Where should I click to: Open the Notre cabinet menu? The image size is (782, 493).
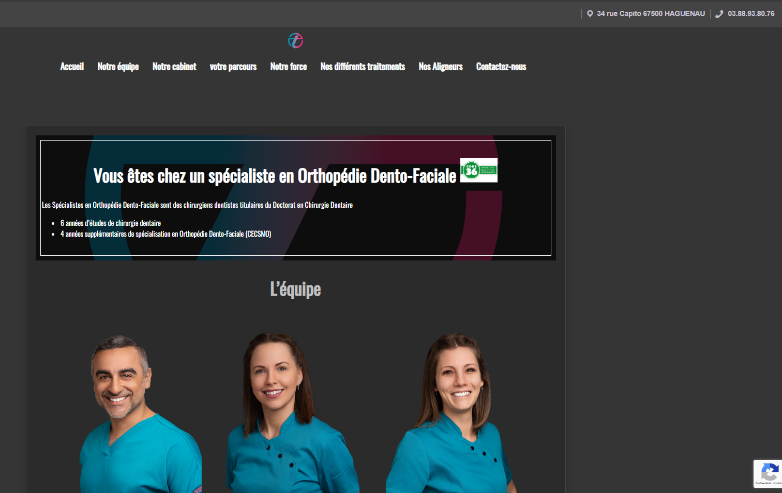click(x=174, y=67)
